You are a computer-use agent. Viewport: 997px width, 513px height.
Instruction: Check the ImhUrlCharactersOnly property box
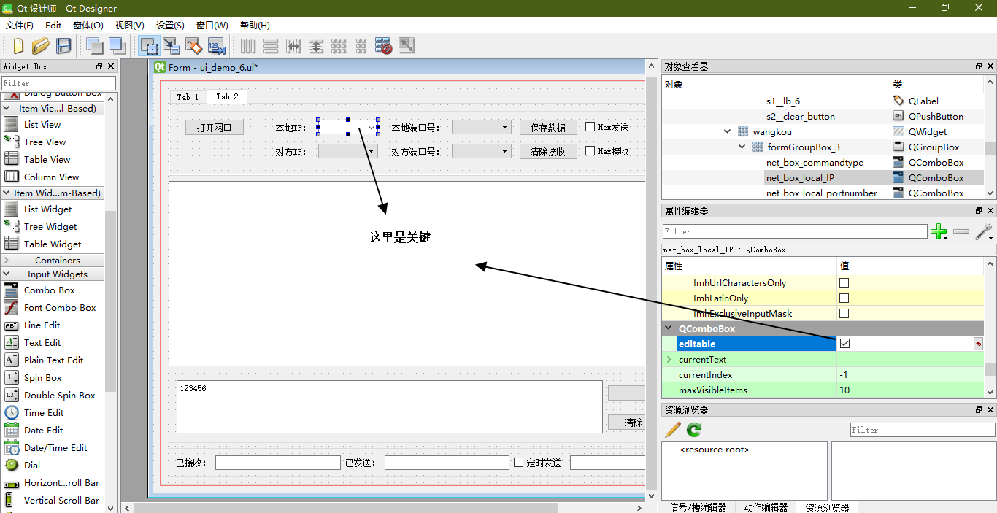tap(844, 282)
